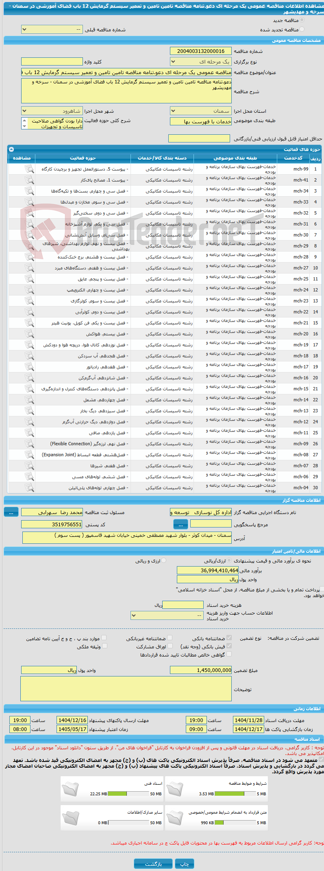
Task: Select ارزی و ریالی radio option
Action: [x=163, y=560]
